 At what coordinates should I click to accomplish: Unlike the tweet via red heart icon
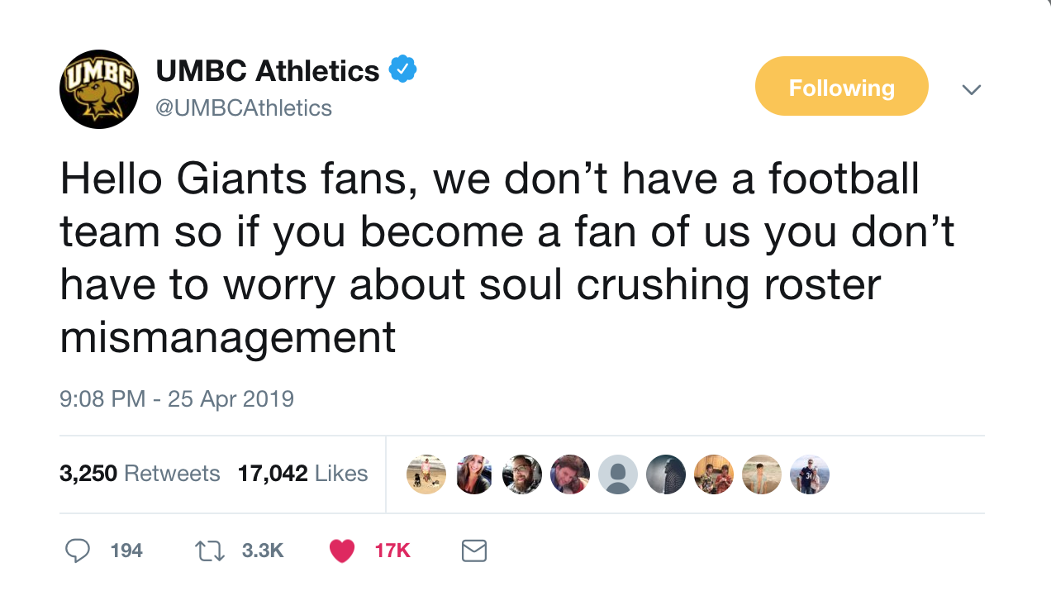coord(342,551)
